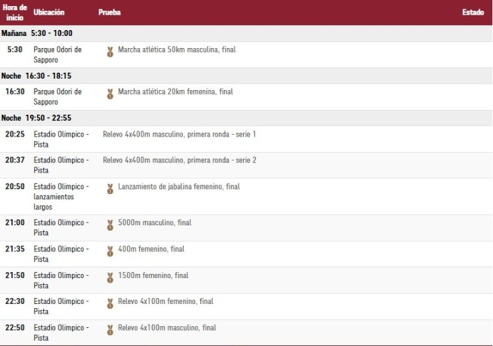Click medal icon beside 400m femenino final
493x346 pixels.
110,251
